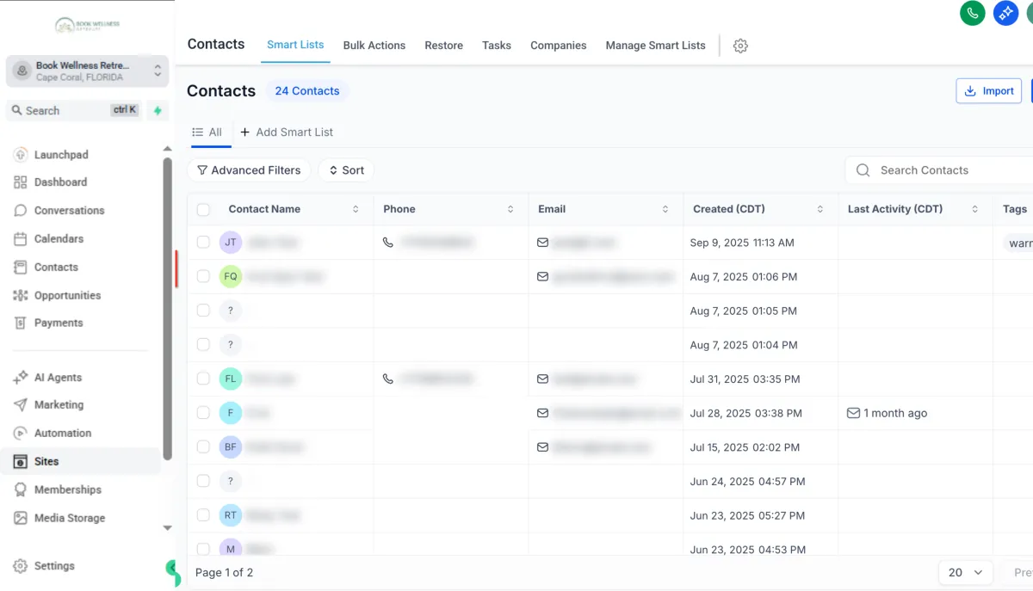Click the Calendars sidebar icon
Viewport: 1033px width, 591px height.
21,239
